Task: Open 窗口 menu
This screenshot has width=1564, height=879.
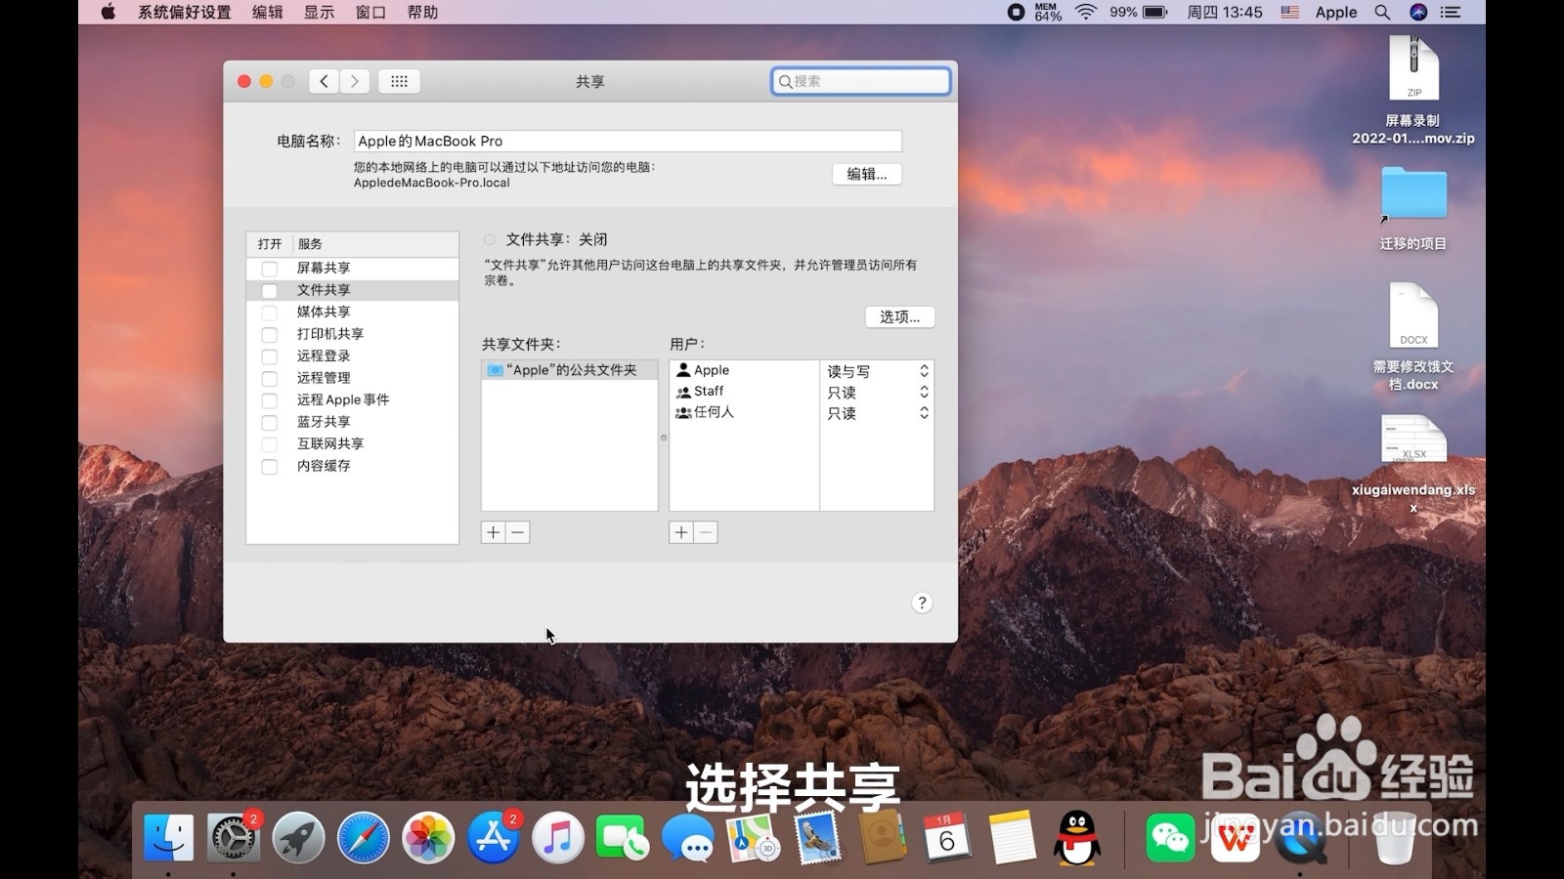Action: click(370, 12)
